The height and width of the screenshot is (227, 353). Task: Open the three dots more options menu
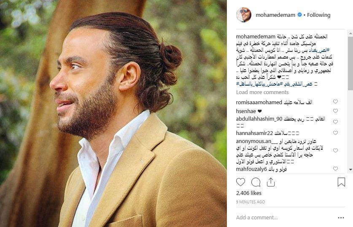(x=341, y=218)
